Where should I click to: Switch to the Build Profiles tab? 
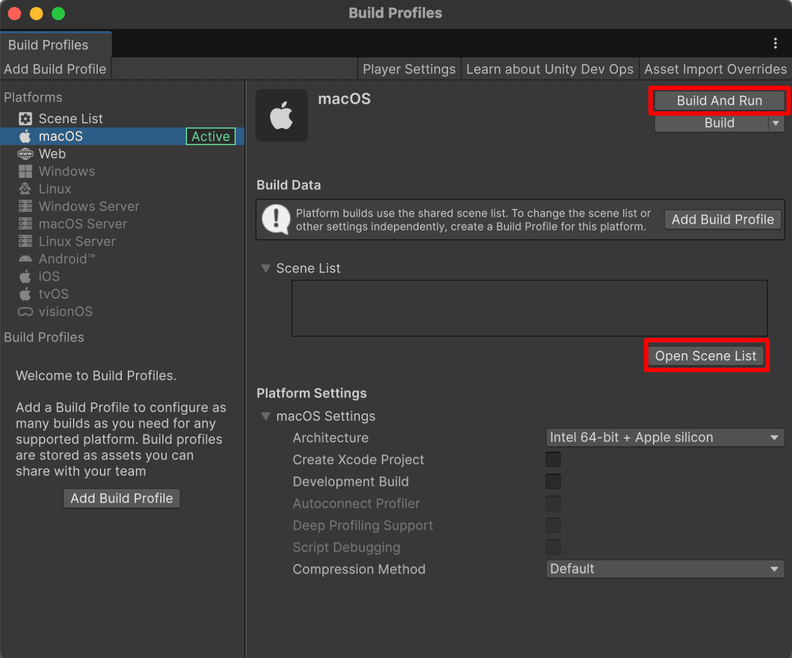[47, 45]
